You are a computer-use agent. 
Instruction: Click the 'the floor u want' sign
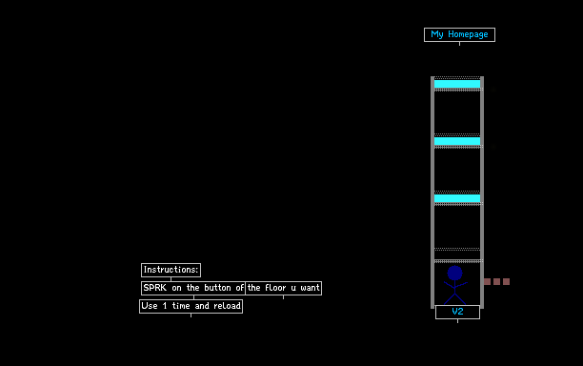283,288
